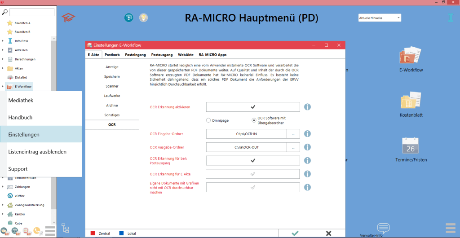Select OCR Software mit Übergabeordner option
The image size is (460, 238).
(254, 120)
